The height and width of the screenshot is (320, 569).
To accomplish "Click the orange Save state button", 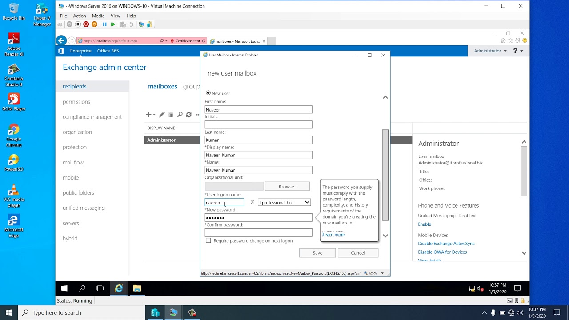I will coord(94,24).
